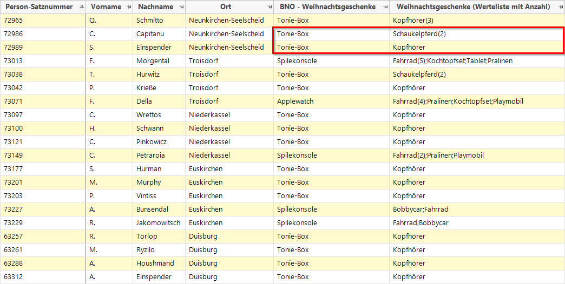Select record number 73042
565x284 pixels.
[13, 87]
